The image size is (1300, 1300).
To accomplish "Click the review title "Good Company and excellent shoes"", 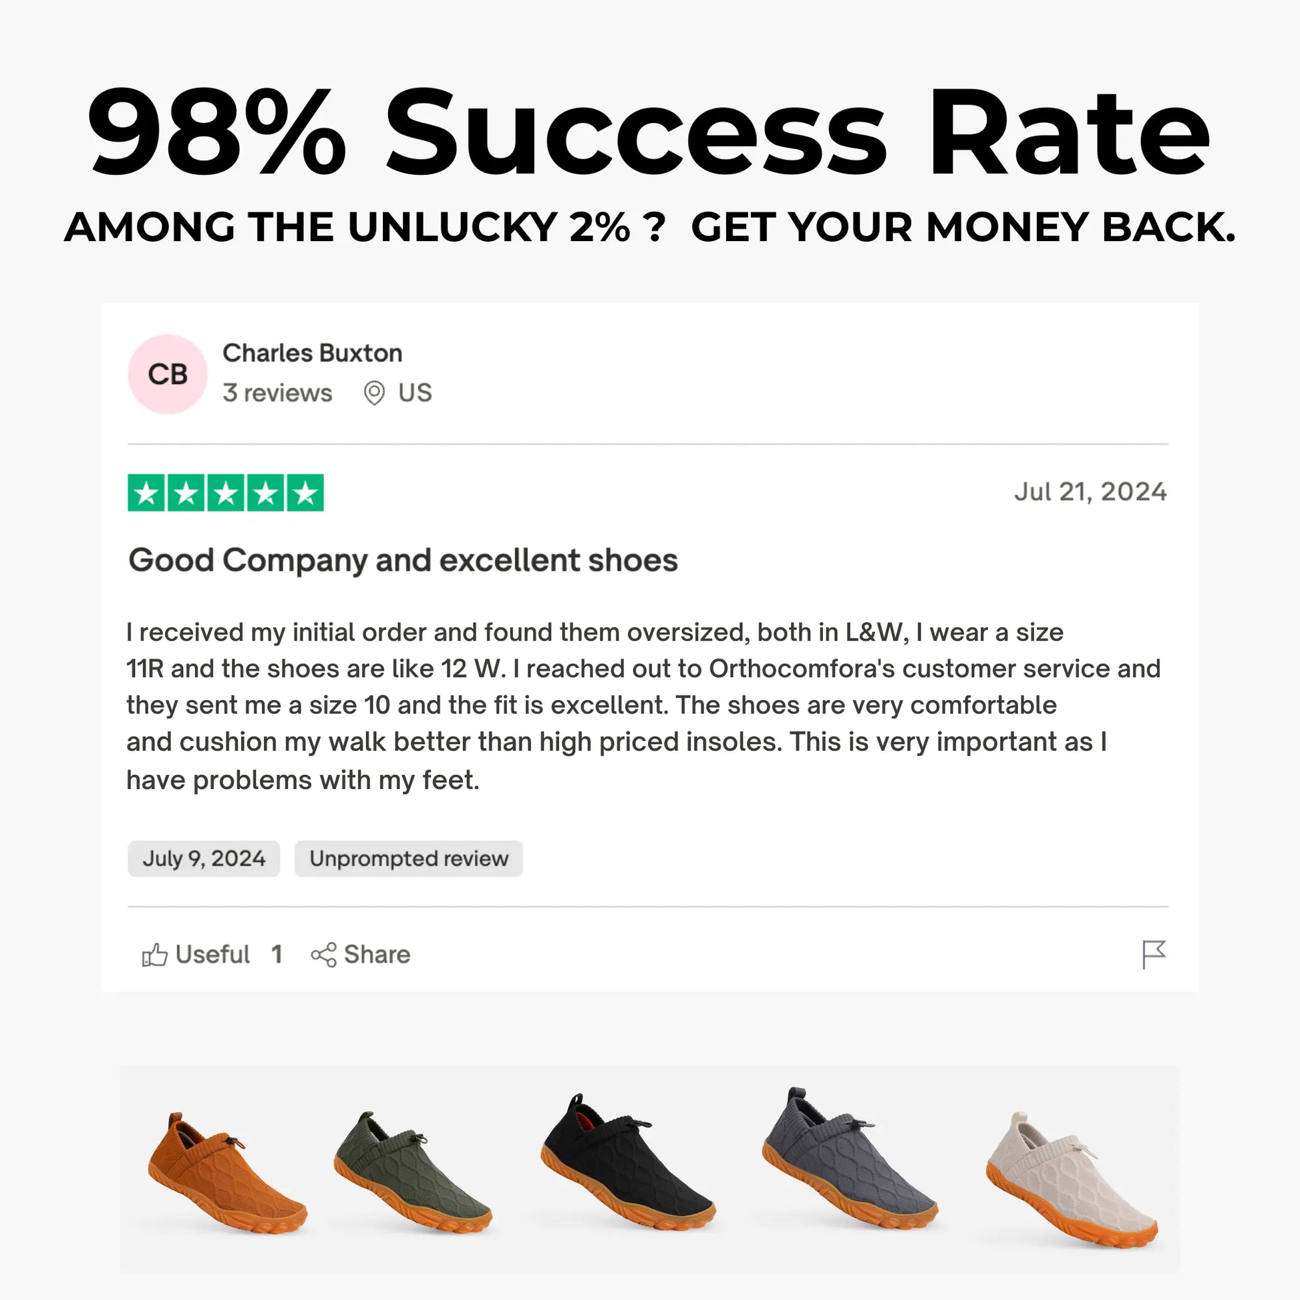I will [403, 560].
